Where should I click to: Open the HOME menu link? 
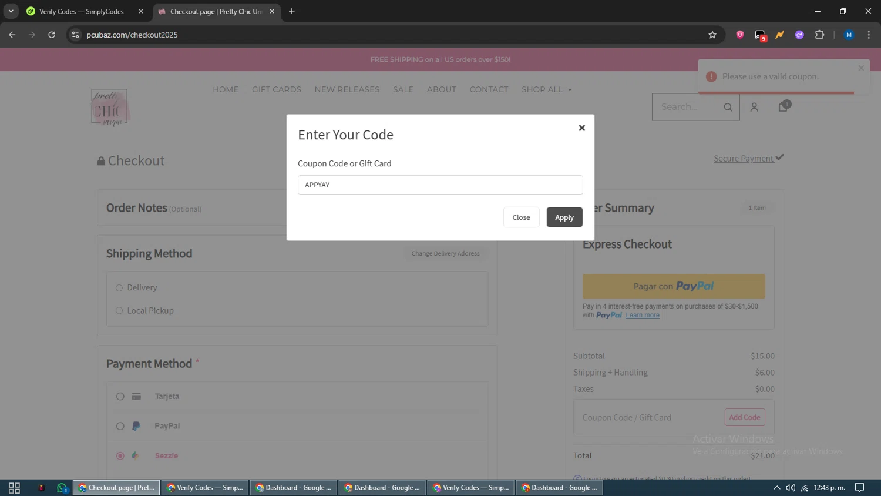[x=226, y=89]
